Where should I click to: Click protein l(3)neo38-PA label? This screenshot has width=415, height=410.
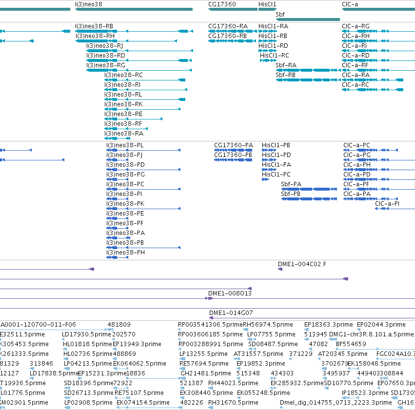(x=126, y=233)
